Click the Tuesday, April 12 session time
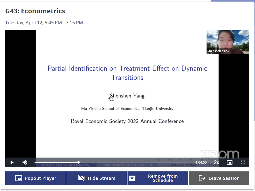The image size is (255, 191). (x=44, y=23)
